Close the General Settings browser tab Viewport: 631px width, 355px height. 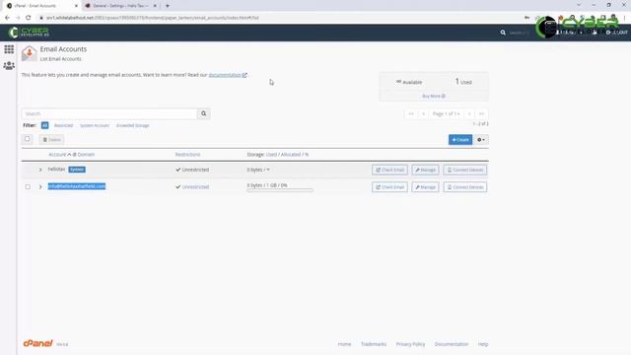click(x=155, y=6)
